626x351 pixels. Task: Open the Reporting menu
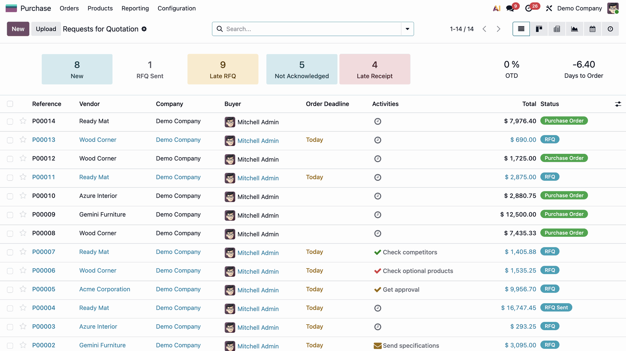(135, 8)
